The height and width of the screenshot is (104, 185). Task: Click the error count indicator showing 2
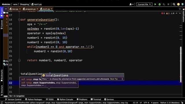pos(163,13)
